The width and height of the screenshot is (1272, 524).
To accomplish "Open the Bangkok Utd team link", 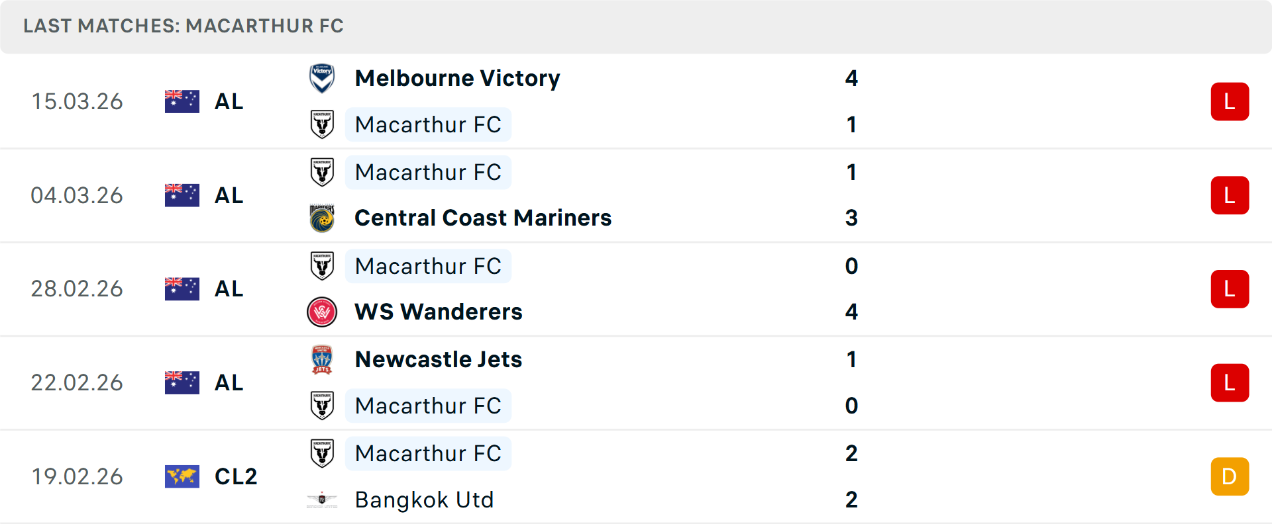I will 425,500.
